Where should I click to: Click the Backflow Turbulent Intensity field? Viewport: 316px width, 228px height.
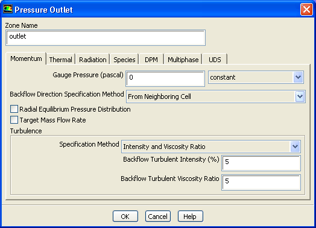pos(261,163)
